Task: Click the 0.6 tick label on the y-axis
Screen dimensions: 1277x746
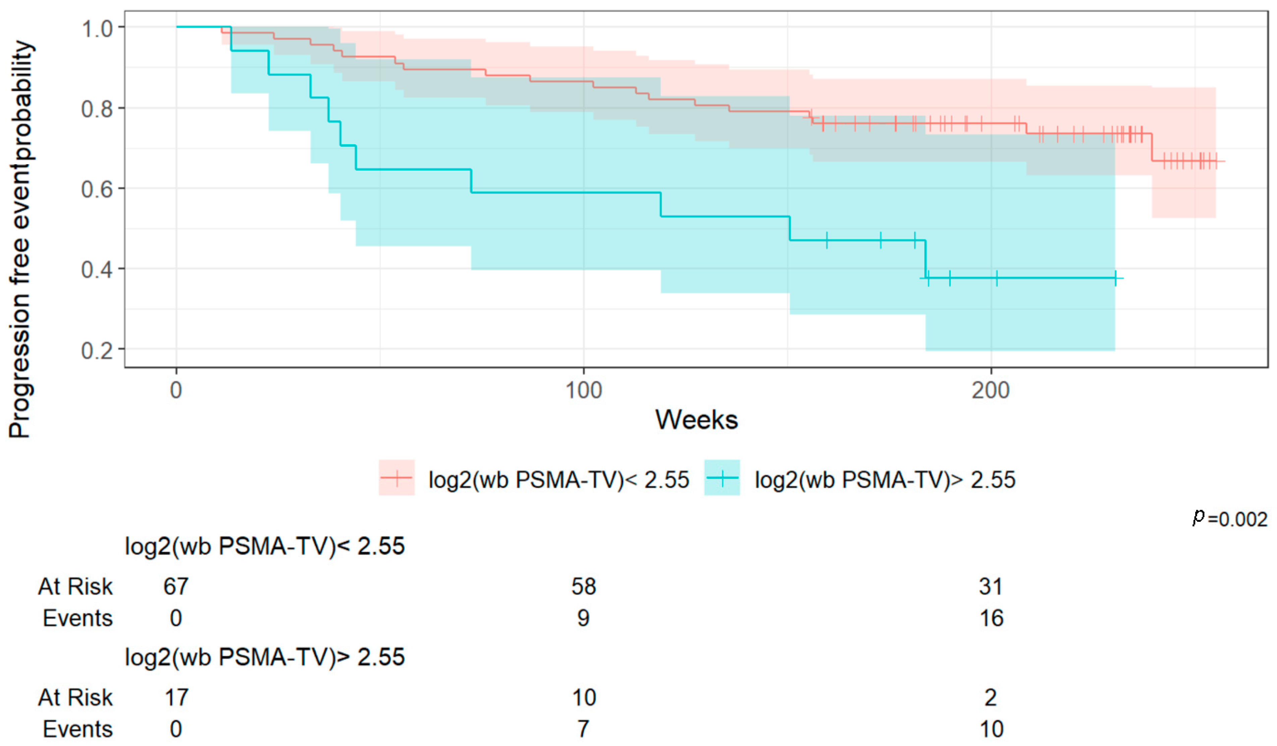Action: pos(97,189)
